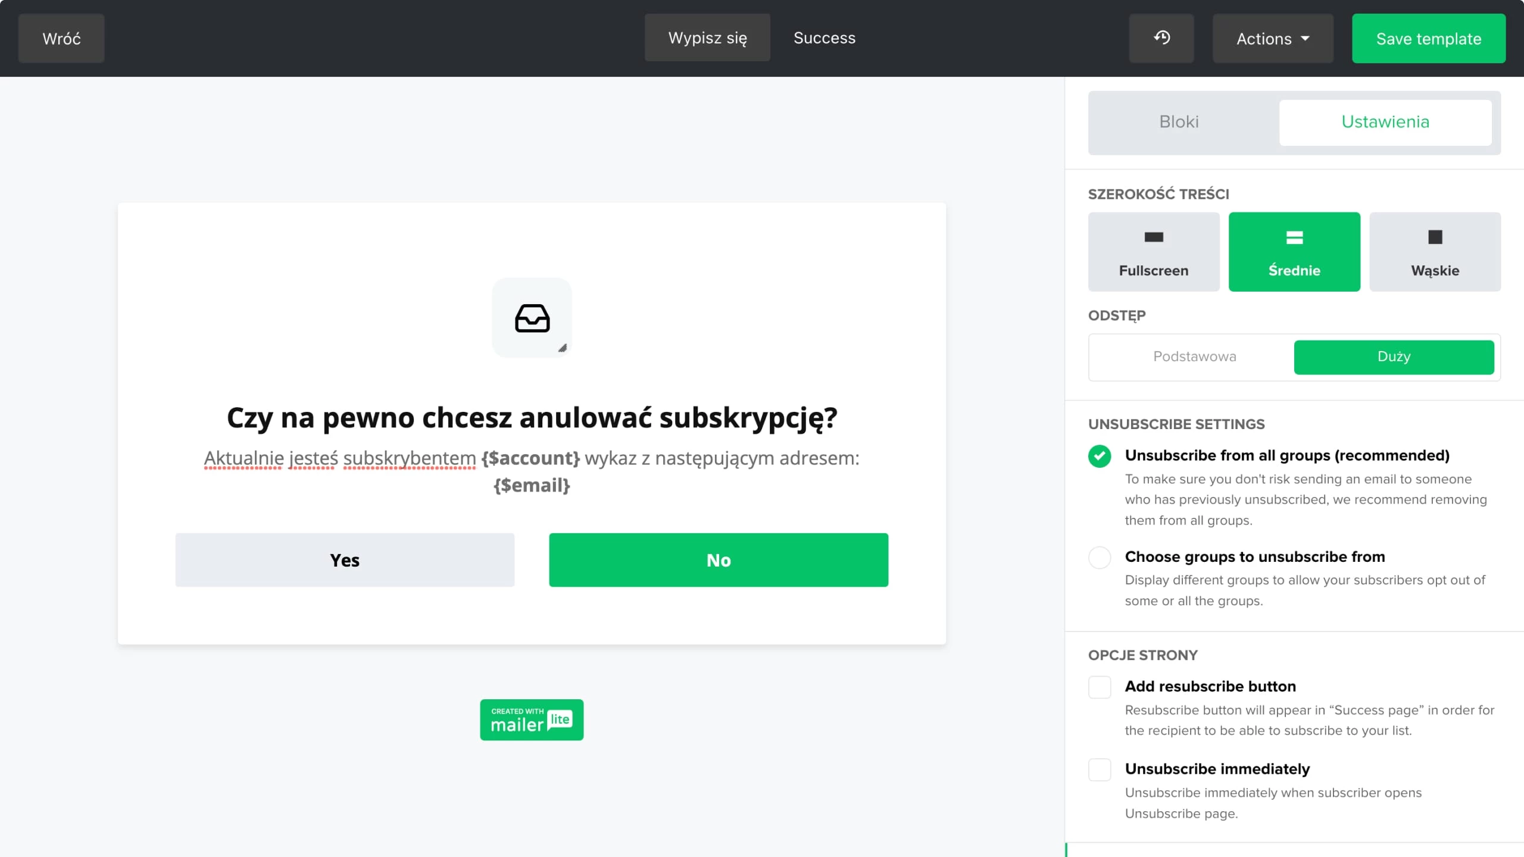Click the inbox tray icon image

[532, 318]
